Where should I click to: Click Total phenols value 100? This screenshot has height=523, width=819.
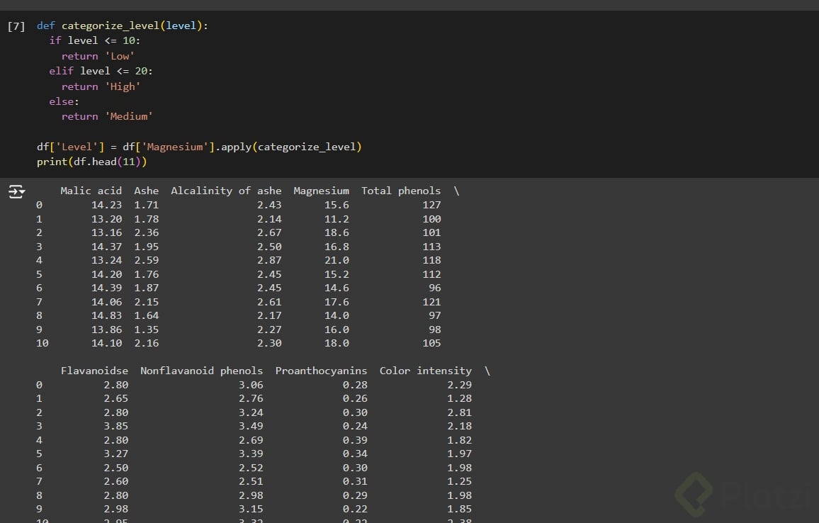pyautogui.click(x=432, y=219)
